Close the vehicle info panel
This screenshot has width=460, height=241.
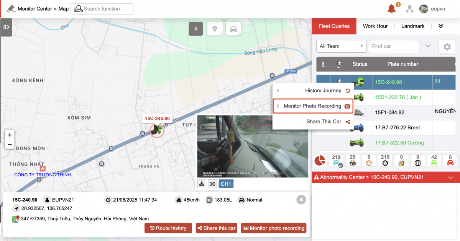click(301, 200)
